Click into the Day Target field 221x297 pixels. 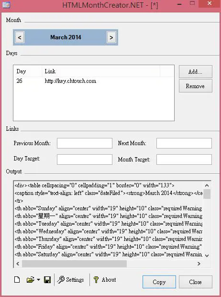[x=85, y=160]
